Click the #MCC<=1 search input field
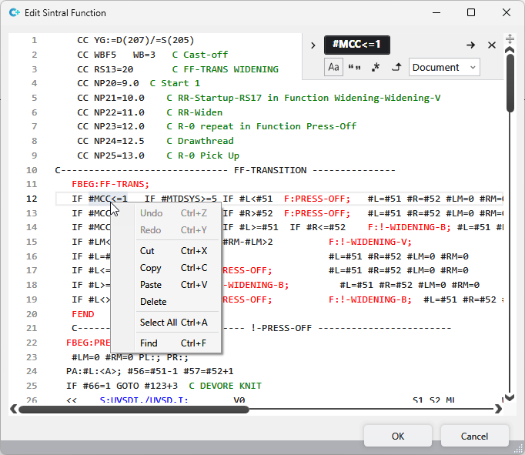Screen dimensions: 525x455 (x=357, y=45)
